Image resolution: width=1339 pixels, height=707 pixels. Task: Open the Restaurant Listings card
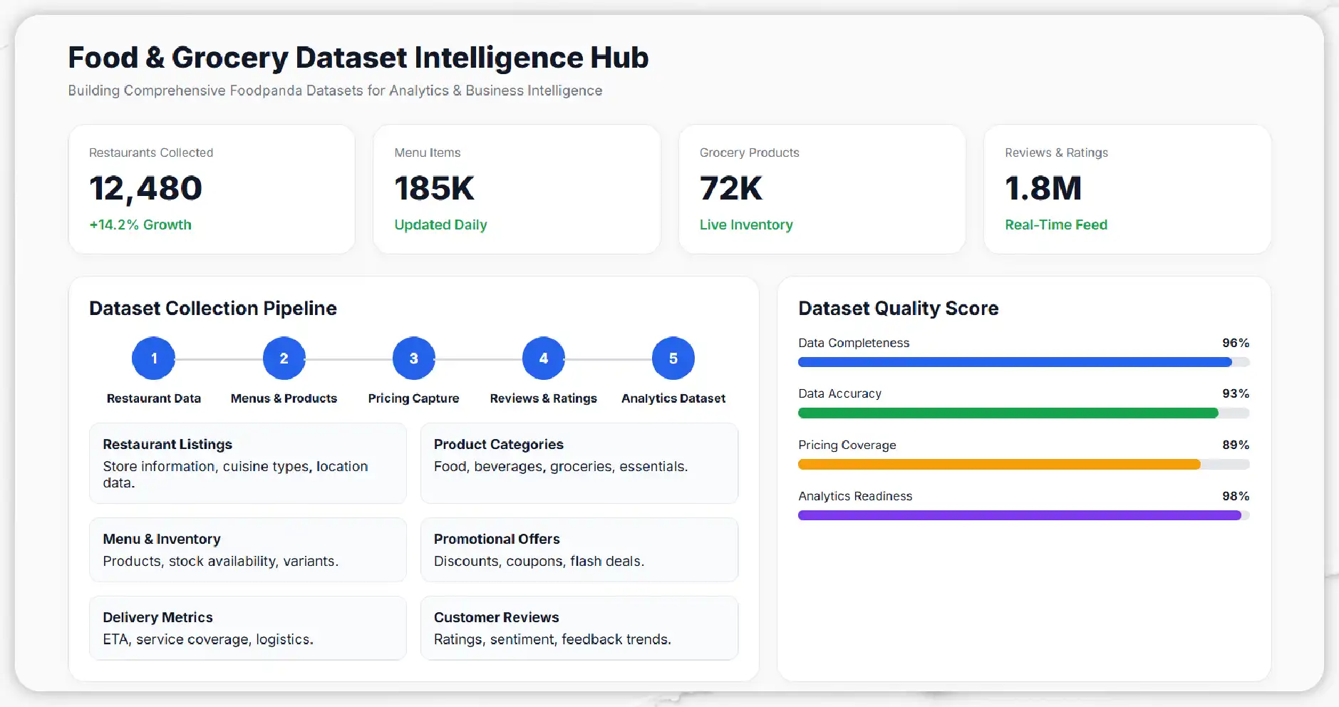click(x=248, y=463)
